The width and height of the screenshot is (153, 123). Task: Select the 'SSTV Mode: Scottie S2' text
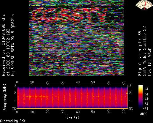click(x=144, y=51)
